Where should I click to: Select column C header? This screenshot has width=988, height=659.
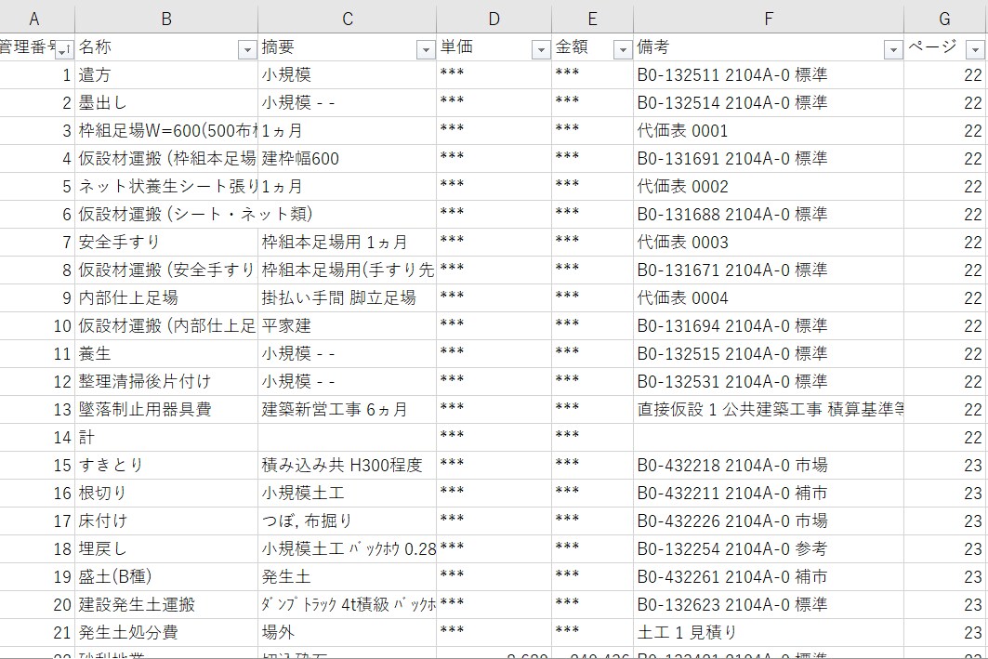point(348,19)
